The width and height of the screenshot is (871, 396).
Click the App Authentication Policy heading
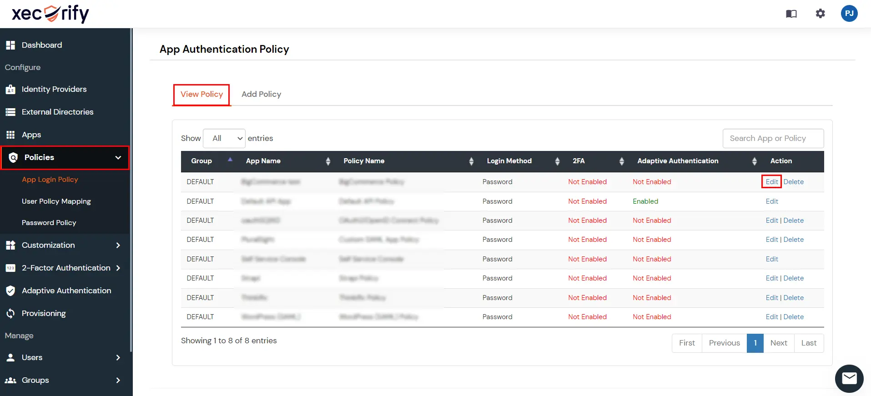coord(224,49)
